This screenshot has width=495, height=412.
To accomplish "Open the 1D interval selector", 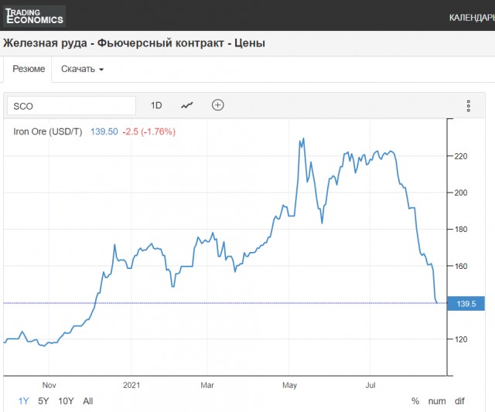I will coord(156,105).
